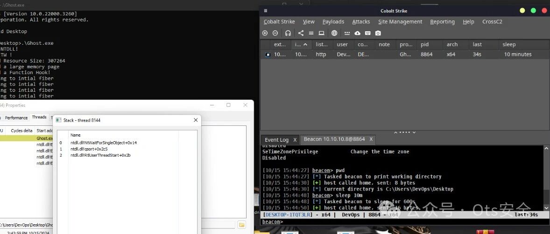Viewport: 550px width, 234px height.
Task: Switch to pivot graph view icon
Action: (x=301, y=33)
